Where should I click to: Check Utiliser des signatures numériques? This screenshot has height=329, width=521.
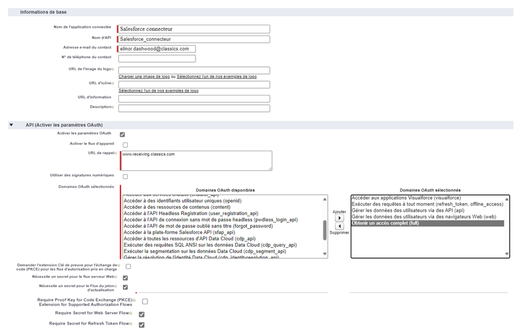(x=125, y=177)
